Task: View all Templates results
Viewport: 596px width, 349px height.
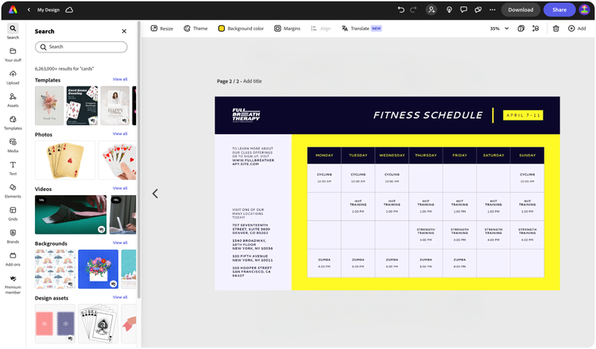Action: pos(120,79)
